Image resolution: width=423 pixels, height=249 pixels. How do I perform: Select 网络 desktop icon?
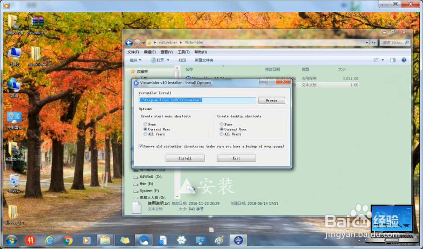[x=14, y=88]
